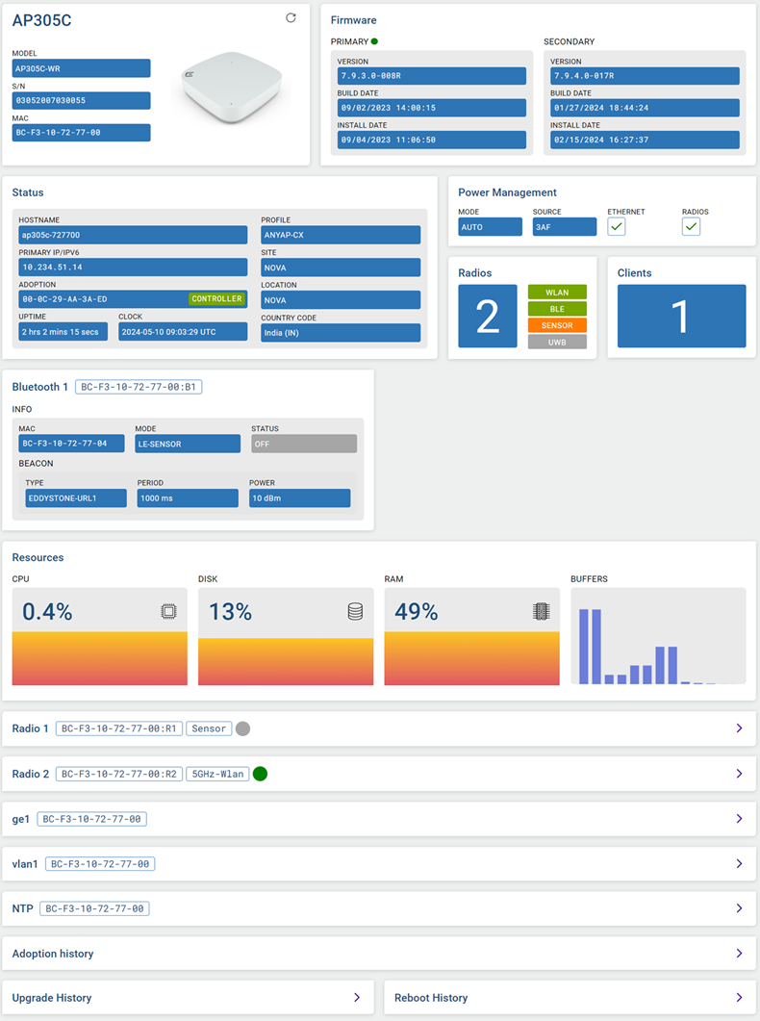This screenshot has width=760, height=1021.
Task: Click the CONTROLLER badge in Adoption field
Action: point(216,299)
